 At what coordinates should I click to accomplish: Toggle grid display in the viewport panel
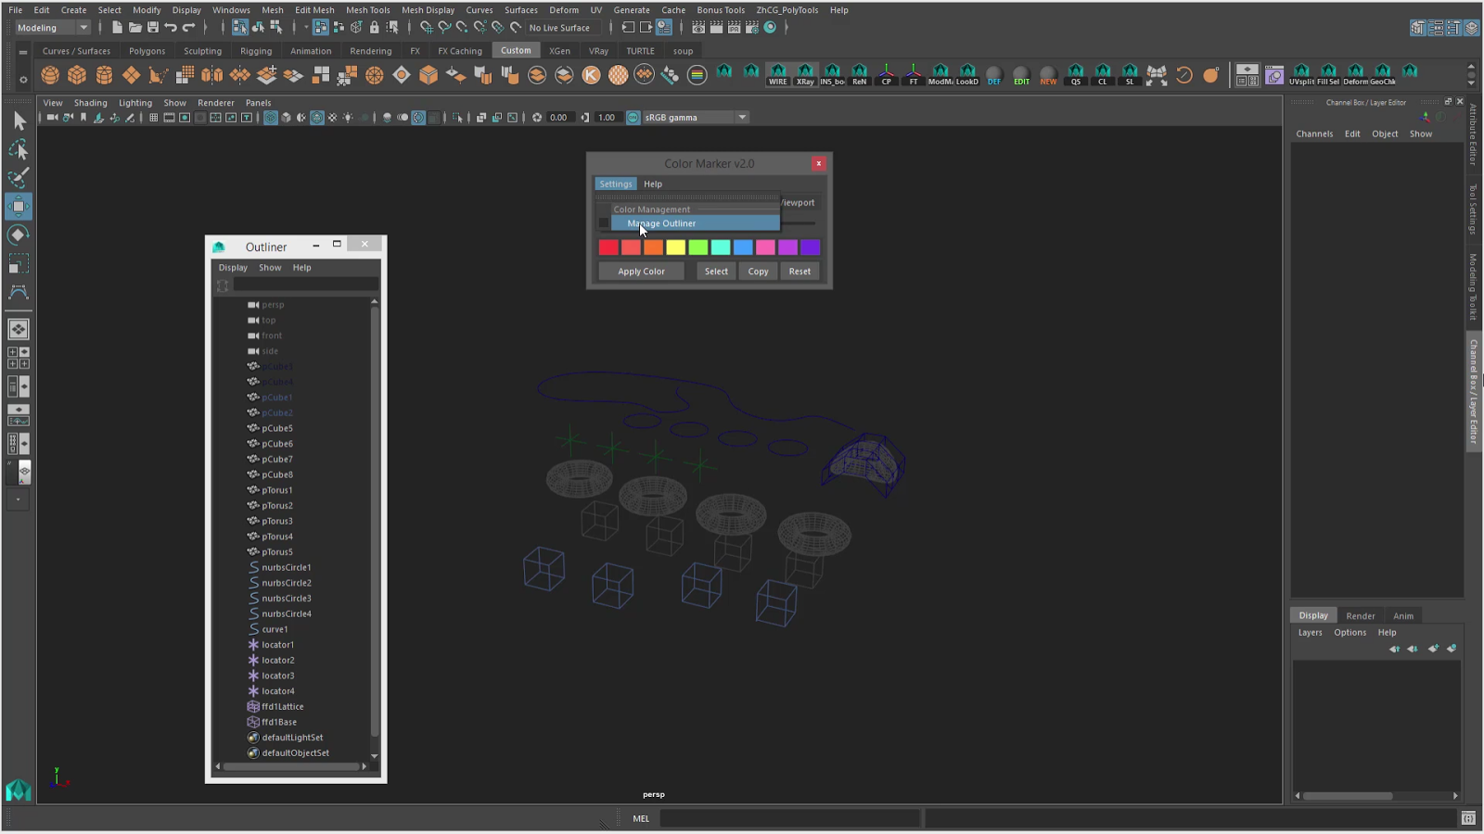(x=153, y=118)
